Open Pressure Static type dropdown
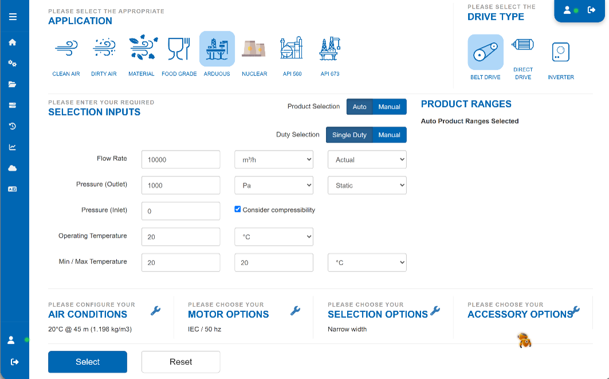This screenshot has height=379, width=609. [x=367, y=185]
